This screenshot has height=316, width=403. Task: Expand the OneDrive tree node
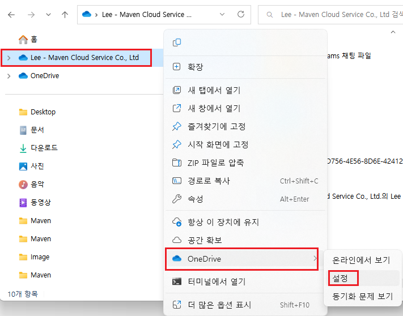tap(9, 76)
